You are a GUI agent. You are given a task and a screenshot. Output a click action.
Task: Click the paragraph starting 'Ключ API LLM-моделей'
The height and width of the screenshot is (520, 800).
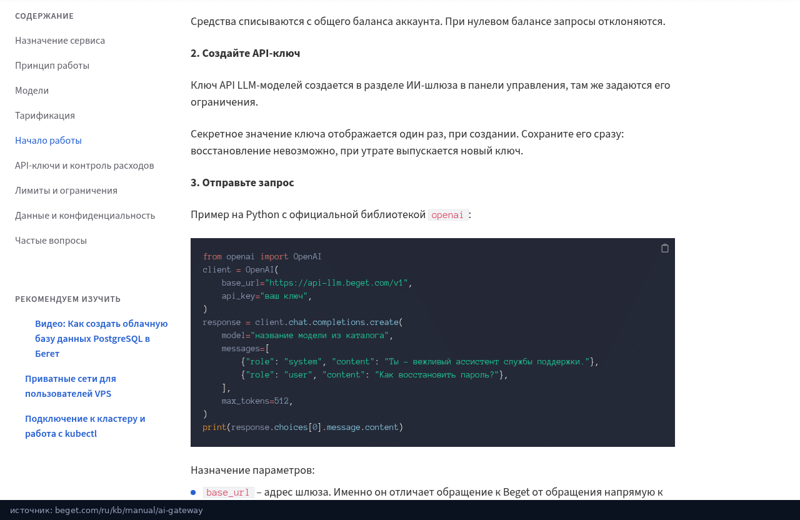[431, 94]
